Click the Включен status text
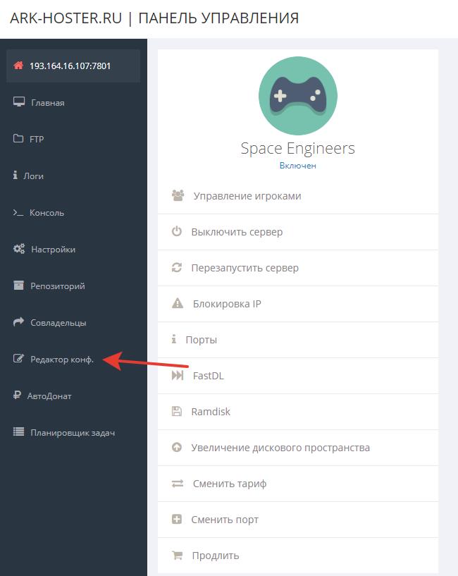 (x=298, y=165)
